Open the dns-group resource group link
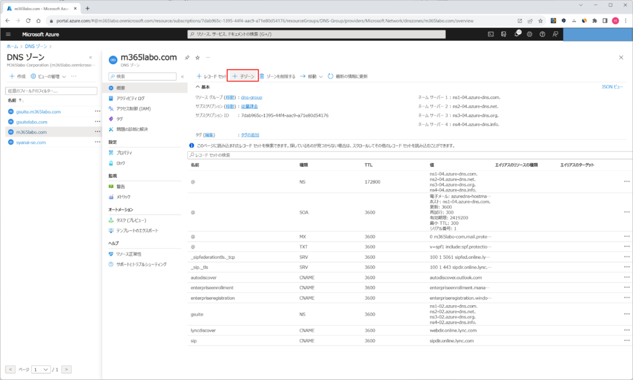Image resolution: width=633 pixels, height=380 pixels. coord(252,97)
